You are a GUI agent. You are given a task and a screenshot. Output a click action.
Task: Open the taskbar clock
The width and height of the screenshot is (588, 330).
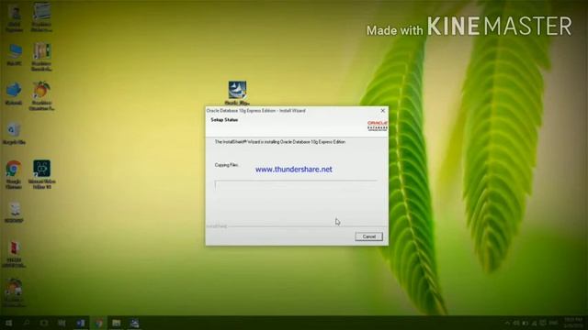click(572, 323)
